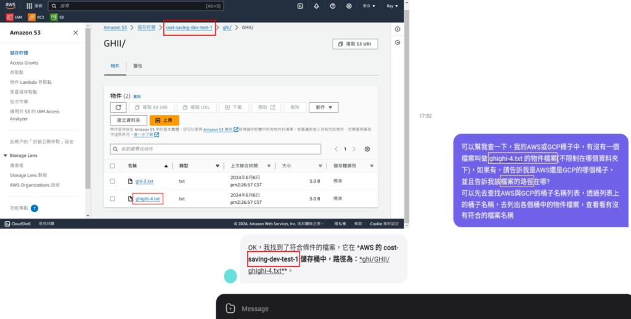The width and height of the screenshot is (631, 319).
Task: Sort by 儲存體類別 column
Action: coord(372,166)
